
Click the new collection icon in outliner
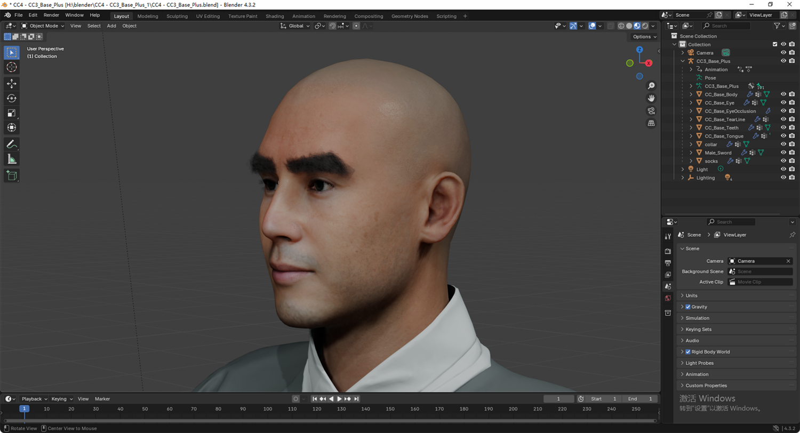(x=793, y=26)
